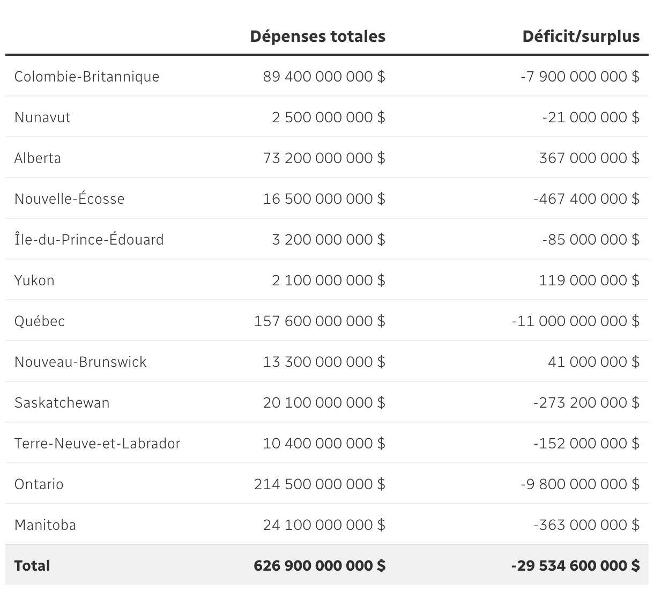
Task: Click the Déficit/surplus column header
Action: (x=581, y=36)
